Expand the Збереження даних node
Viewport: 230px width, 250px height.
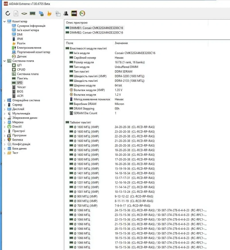coord(5,118)
